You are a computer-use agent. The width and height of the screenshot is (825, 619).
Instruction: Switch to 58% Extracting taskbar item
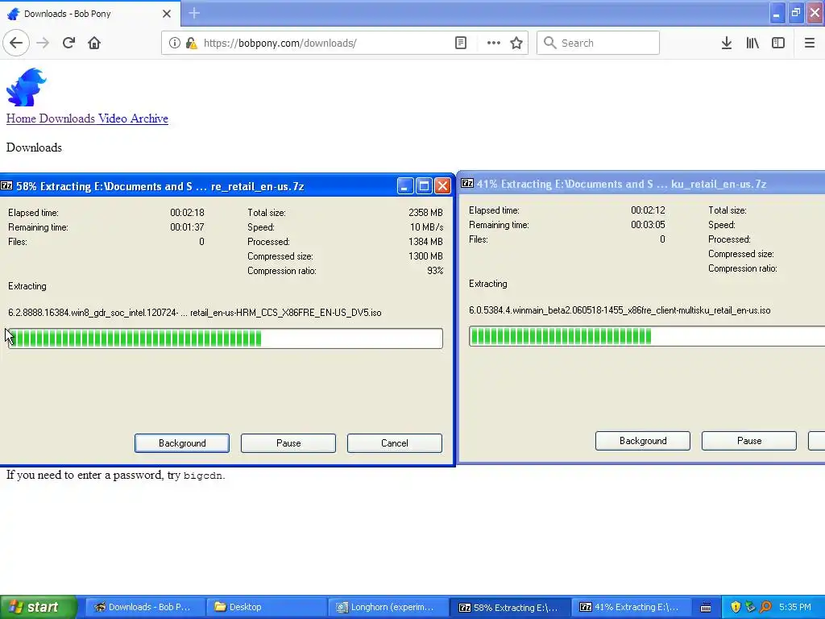pyautogui.click(x=510, y=607)
